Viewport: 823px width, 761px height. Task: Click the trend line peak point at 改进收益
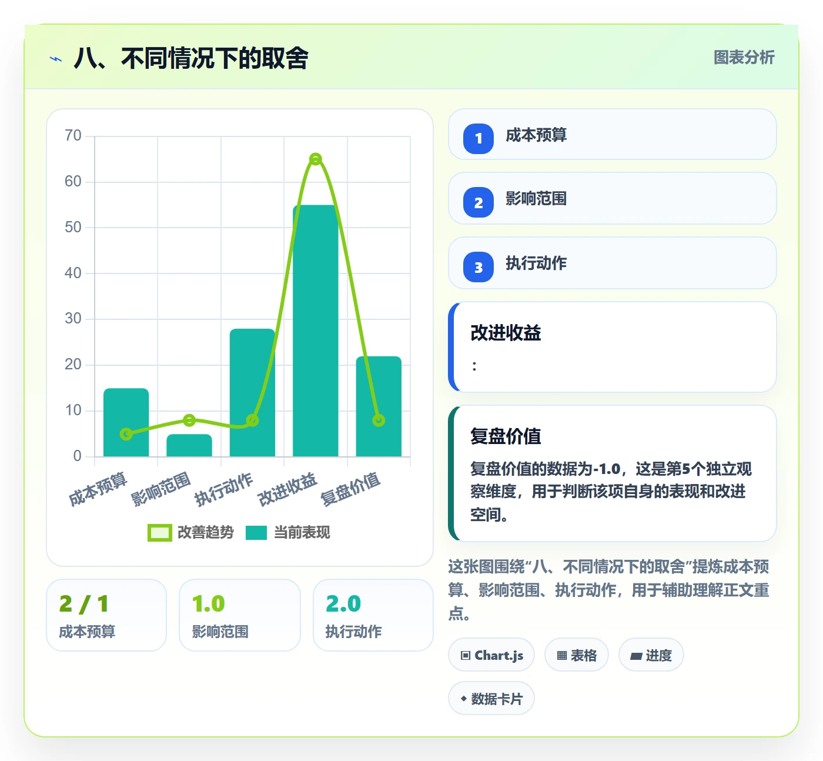pyautogui.click(x=316, y=159)
